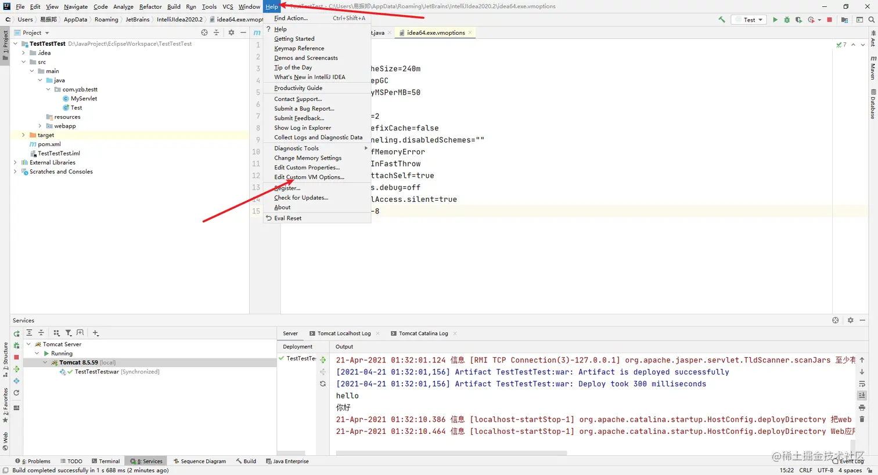Viewport: 878px width, 475px height.
Task: Expand the target folder node
Action: (x=24, y=135)
